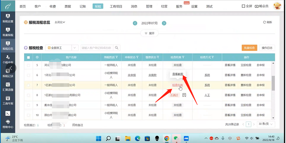
Task: Click the customer name search input field
Action: pos(96,48)
